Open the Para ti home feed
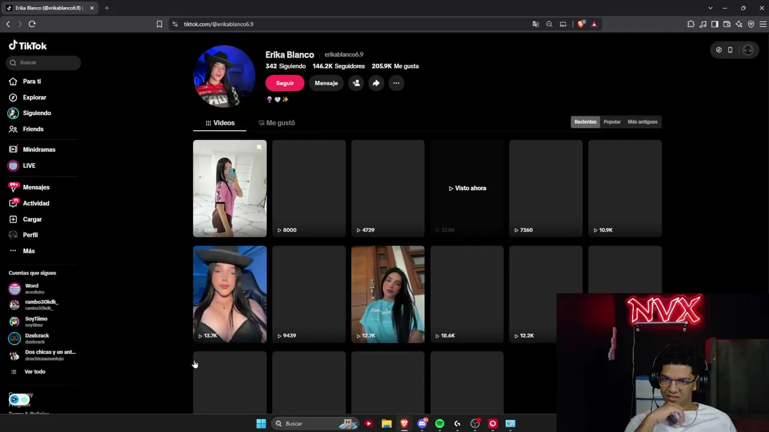Viewport: 769px width, 432px height. point(32,81)
